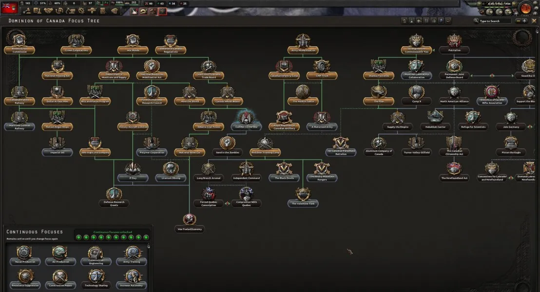The width and height of the screenshot is (540, 292).
Task: Close the focus tree with X button
Action: point(535,21)
